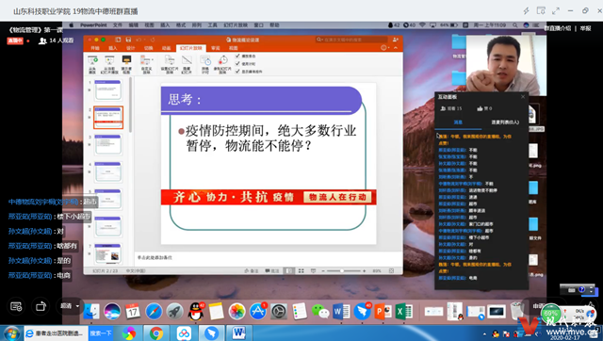Switch to slide sorter view icon

point(301,271)
